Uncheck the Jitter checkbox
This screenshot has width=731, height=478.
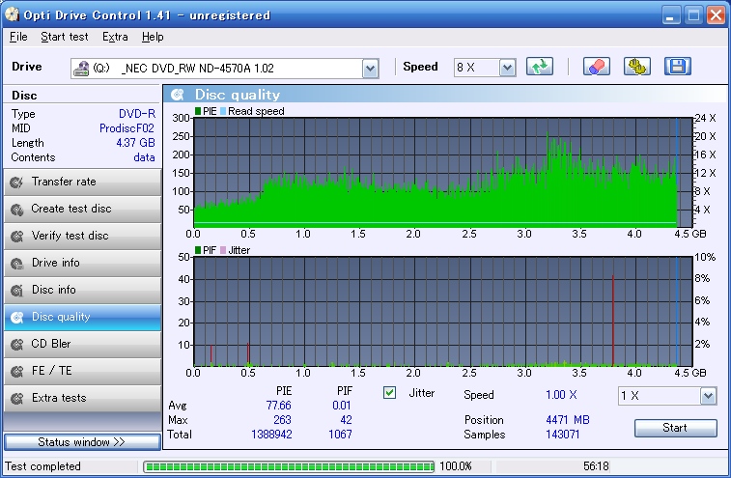pyautogui.click(x=390, y=393)
